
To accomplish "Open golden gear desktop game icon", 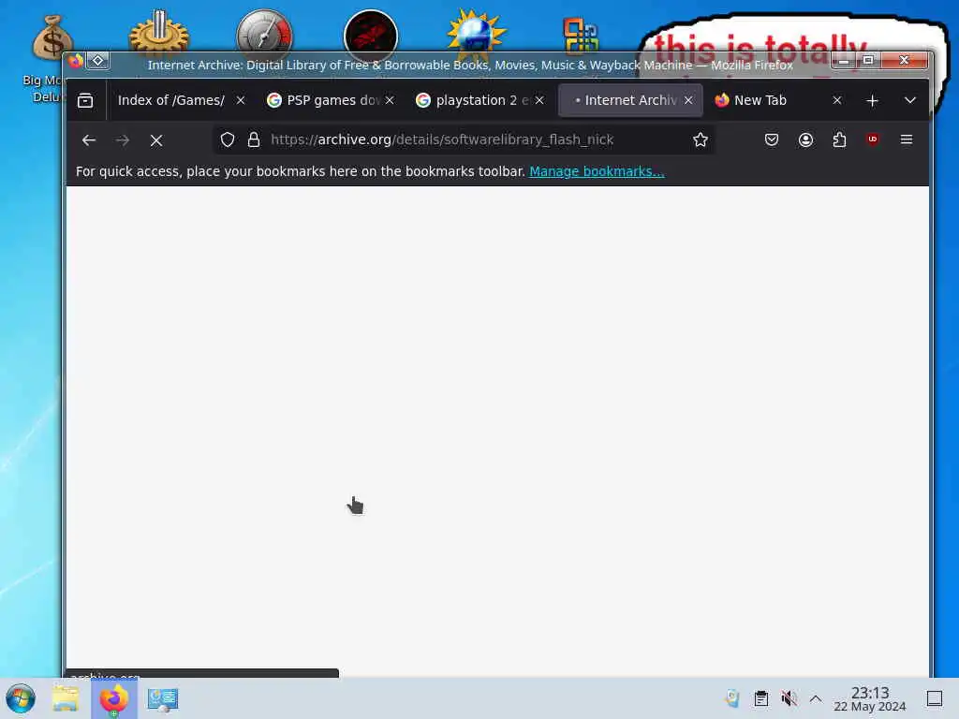I will coord(158,33).
